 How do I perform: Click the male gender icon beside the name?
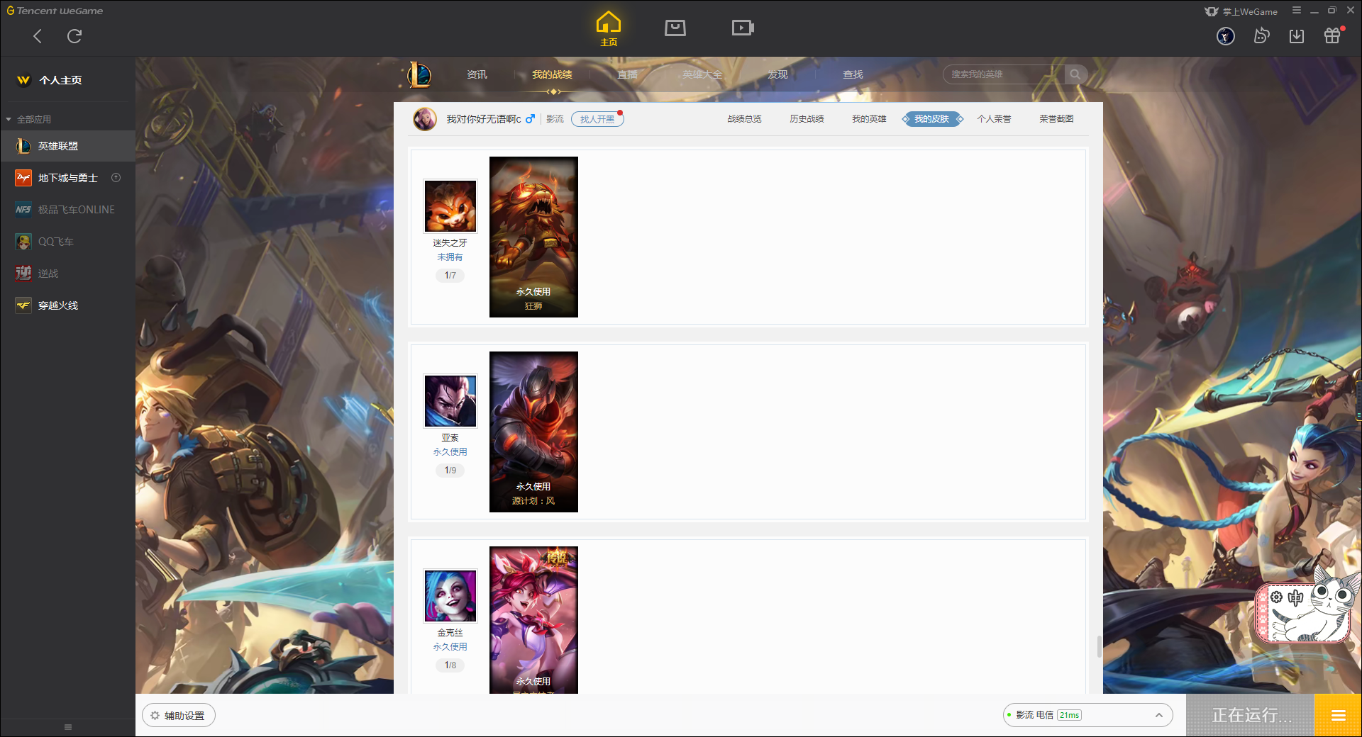[x=530, y=119]
